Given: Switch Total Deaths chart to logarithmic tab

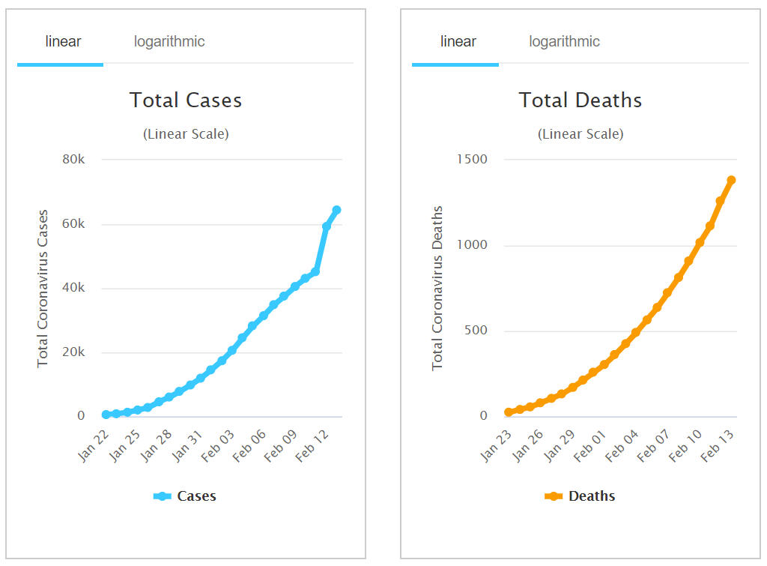Looking at the screenshot, I should (x=564, y=41).
